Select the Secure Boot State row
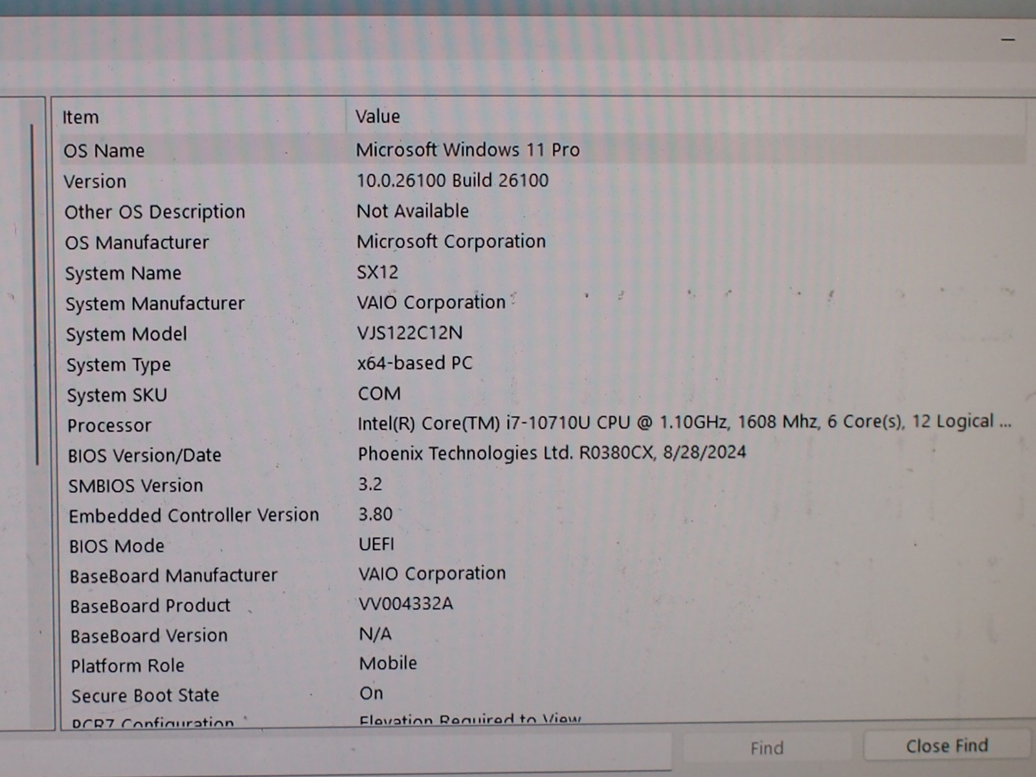 543,695
